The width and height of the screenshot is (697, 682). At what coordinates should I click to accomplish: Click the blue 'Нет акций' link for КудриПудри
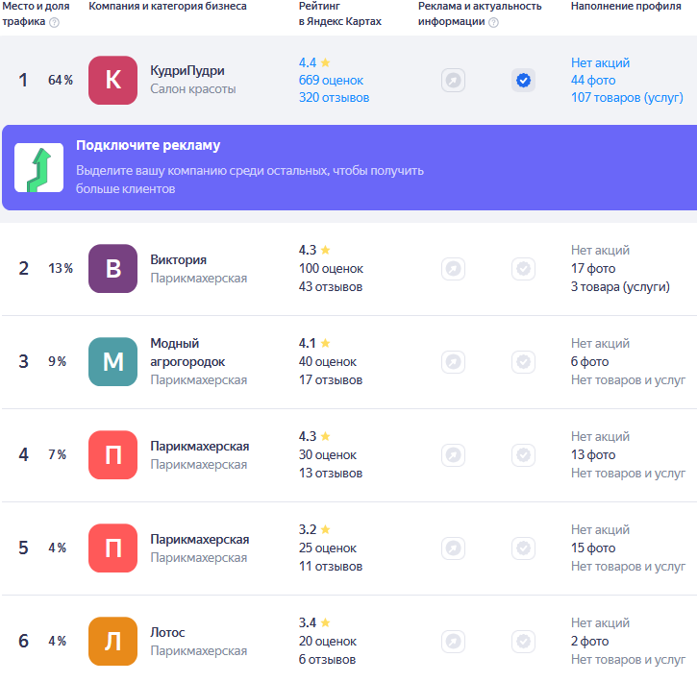(600, 62)
